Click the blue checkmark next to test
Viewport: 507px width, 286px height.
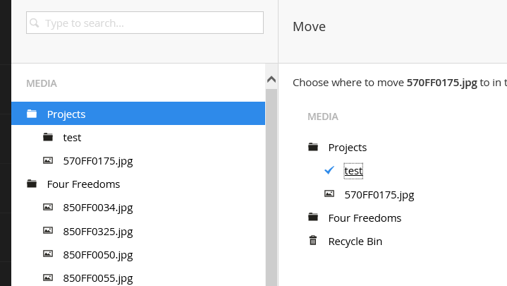point(329,170)
